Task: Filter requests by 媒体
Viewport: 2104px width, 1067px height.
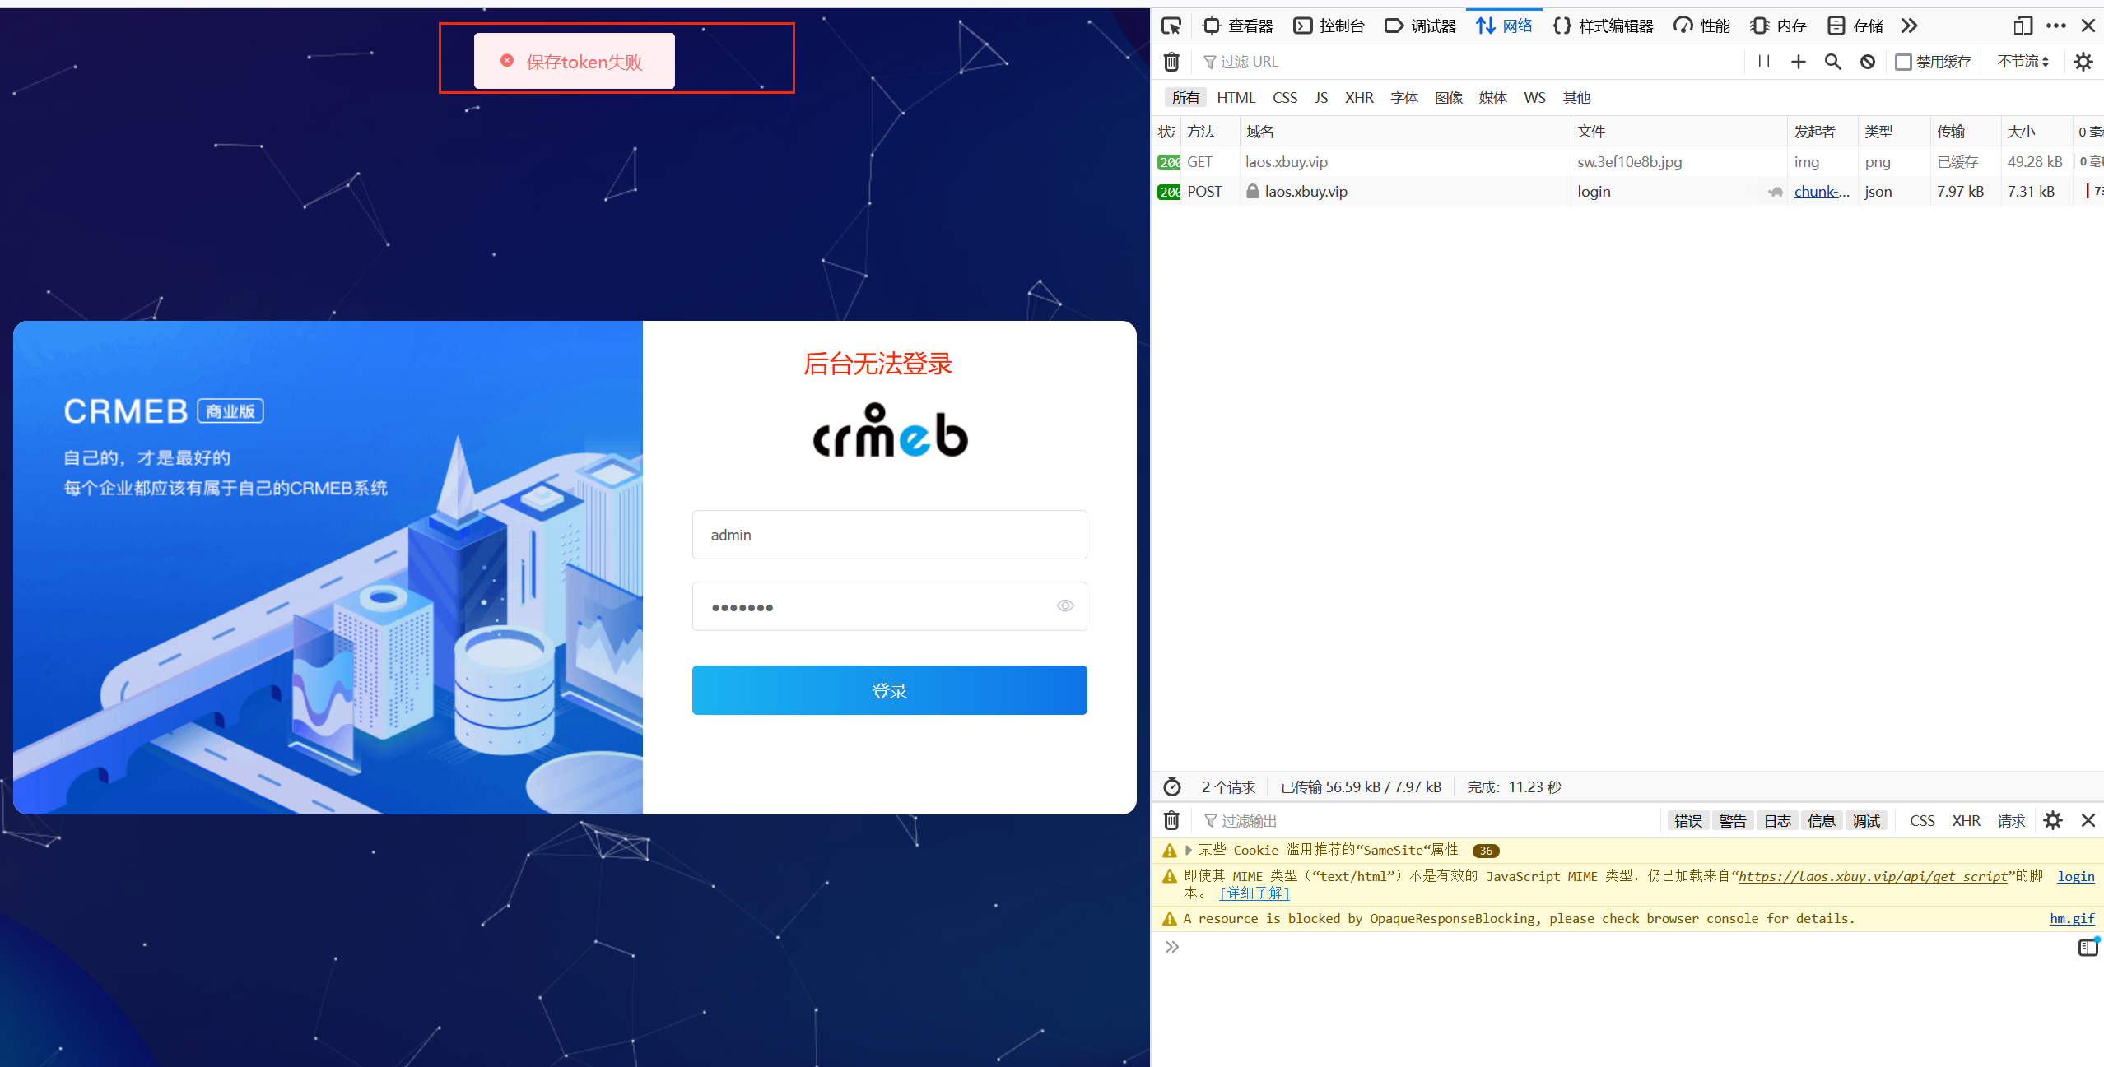Action: click(x=1492, y=98)
